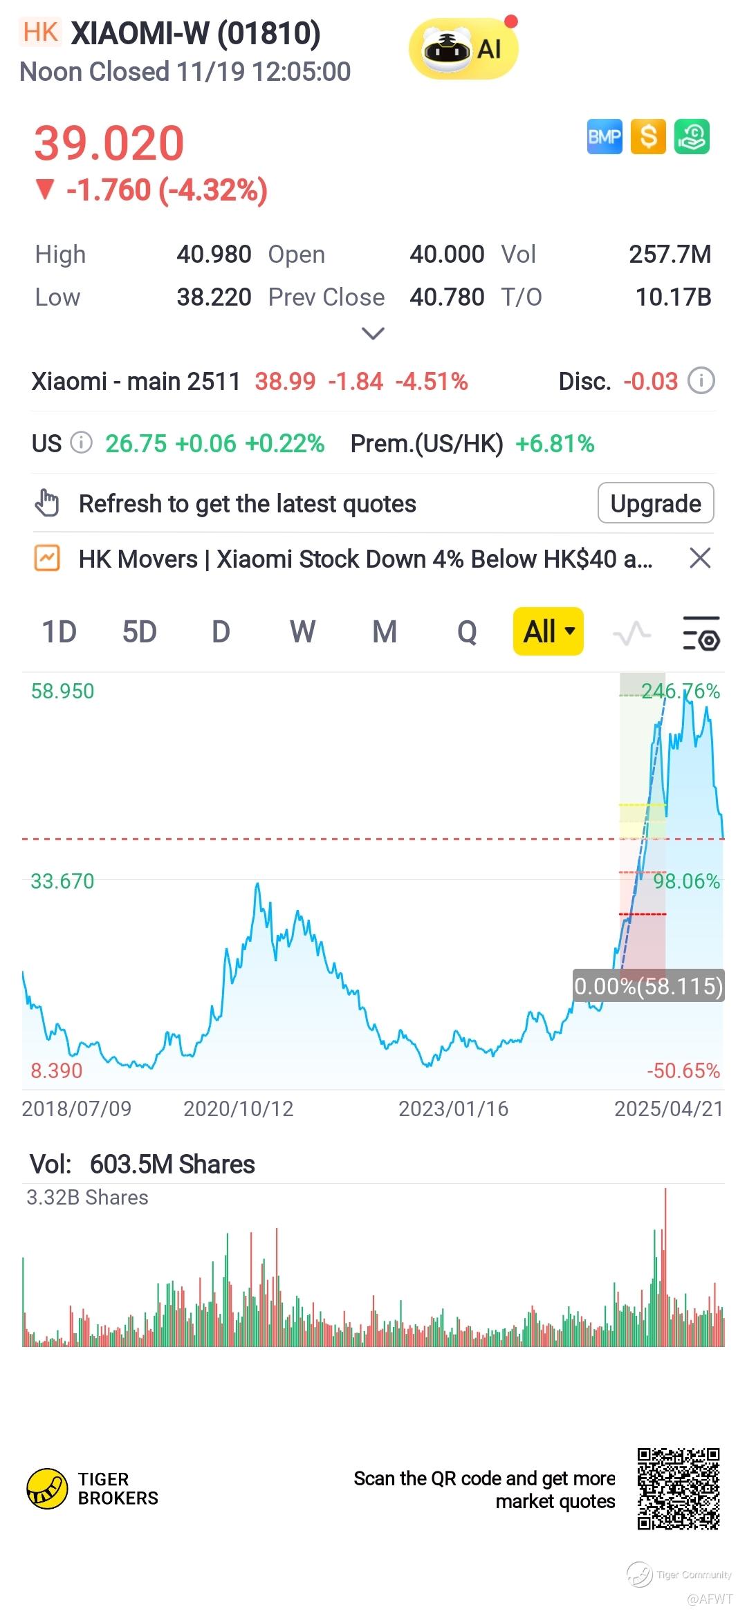Tap the US 26.75 quote value
This screenshot has height=1616, width=747.
pos(136,443)
